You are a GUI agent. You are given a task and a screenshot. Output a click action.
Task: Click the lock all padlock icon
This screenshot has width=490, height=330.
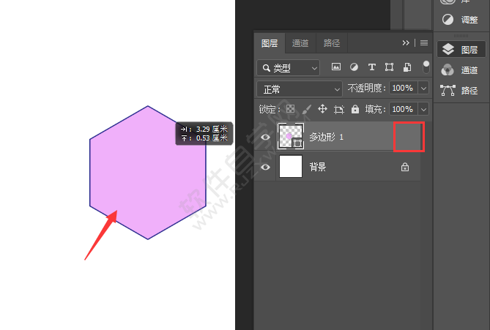click(355, 109)
